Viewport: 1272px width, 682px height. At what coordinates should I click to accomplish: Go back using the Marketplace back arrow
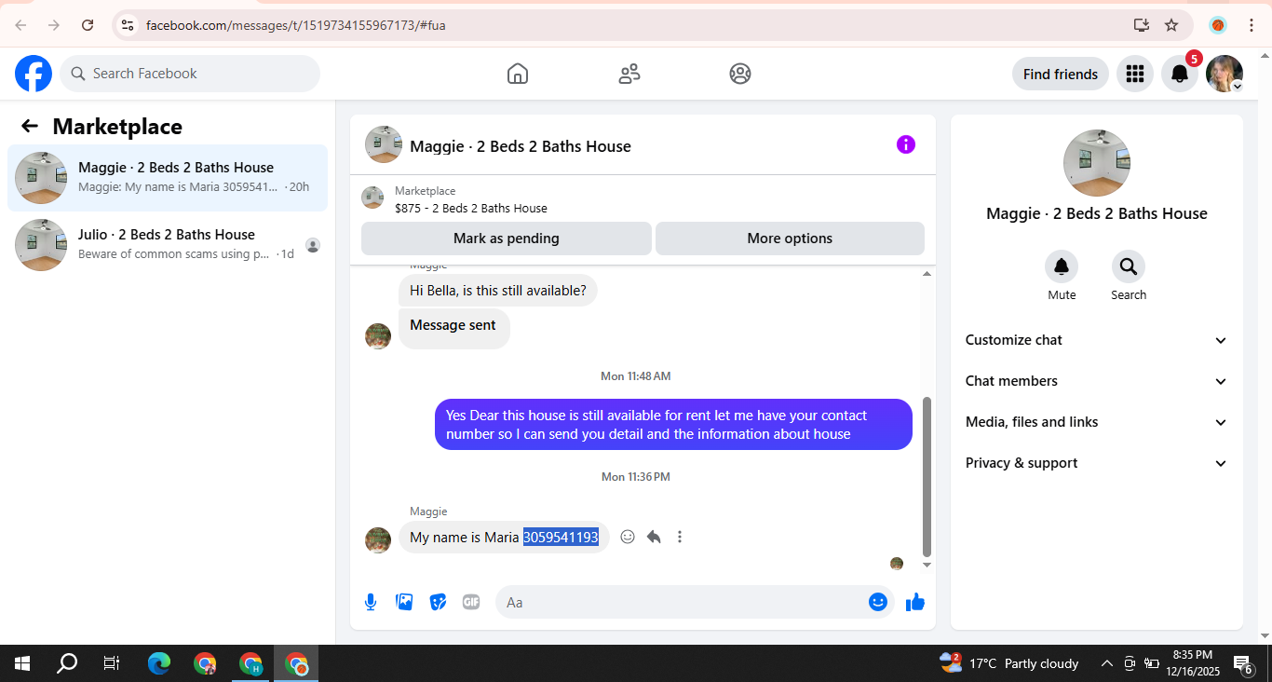(x=30, y=127)
